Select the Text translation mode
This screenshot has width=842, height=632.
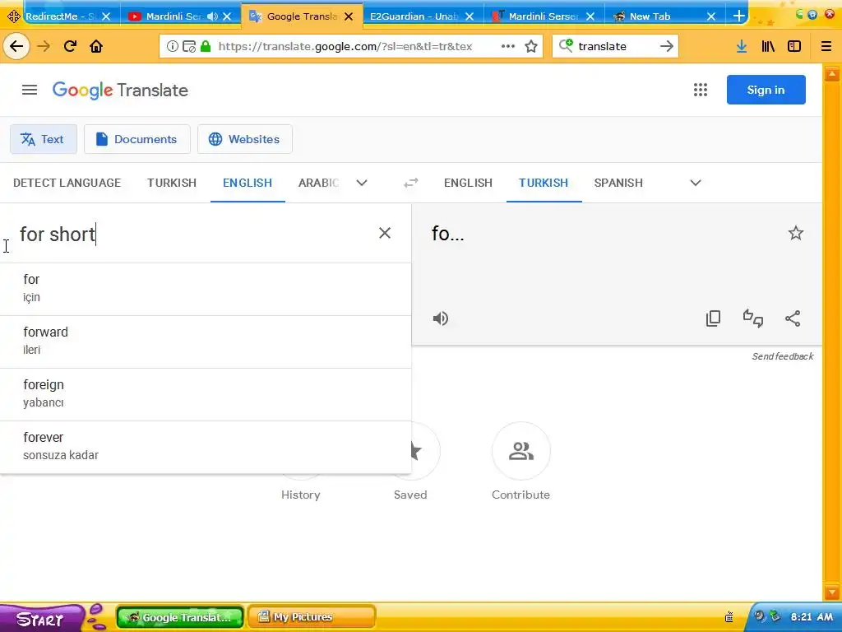tap(44, 139)
